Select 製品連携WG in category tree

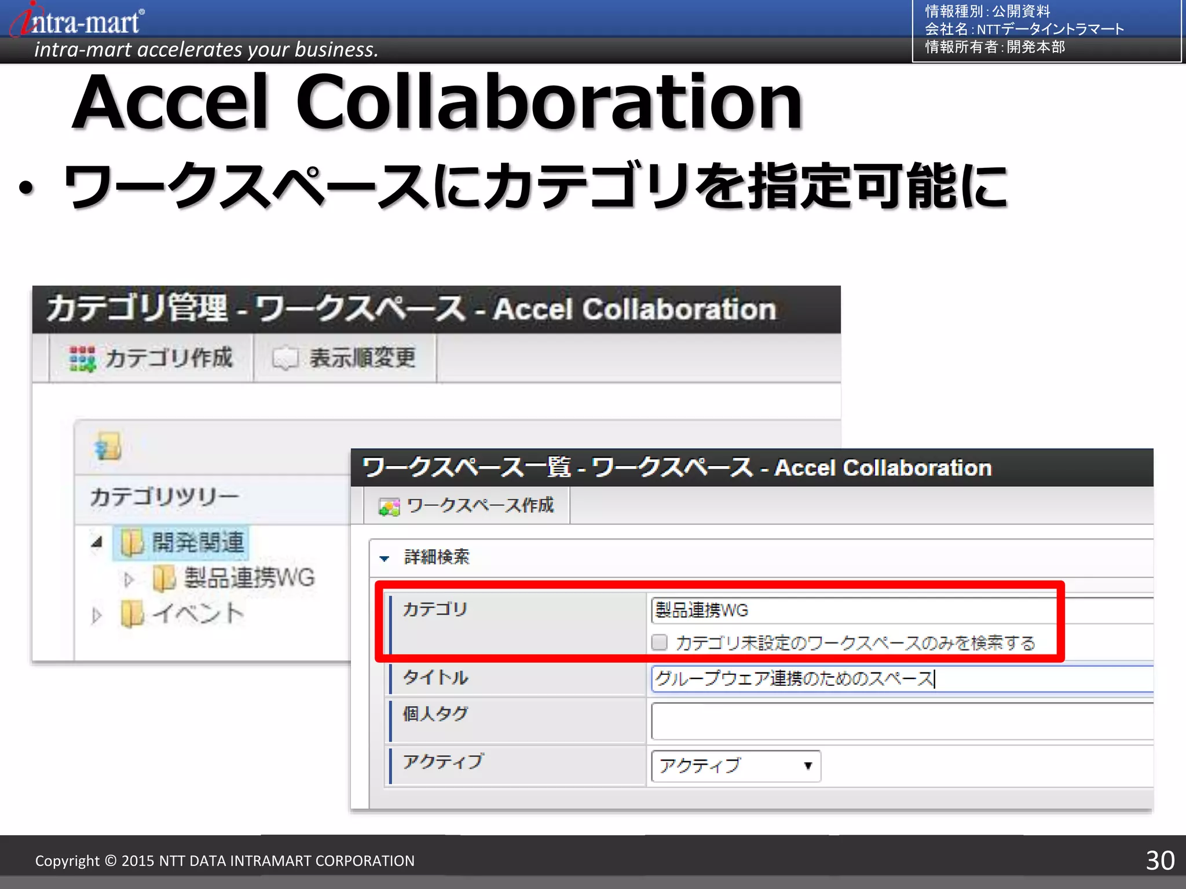(x=250, y=578)
